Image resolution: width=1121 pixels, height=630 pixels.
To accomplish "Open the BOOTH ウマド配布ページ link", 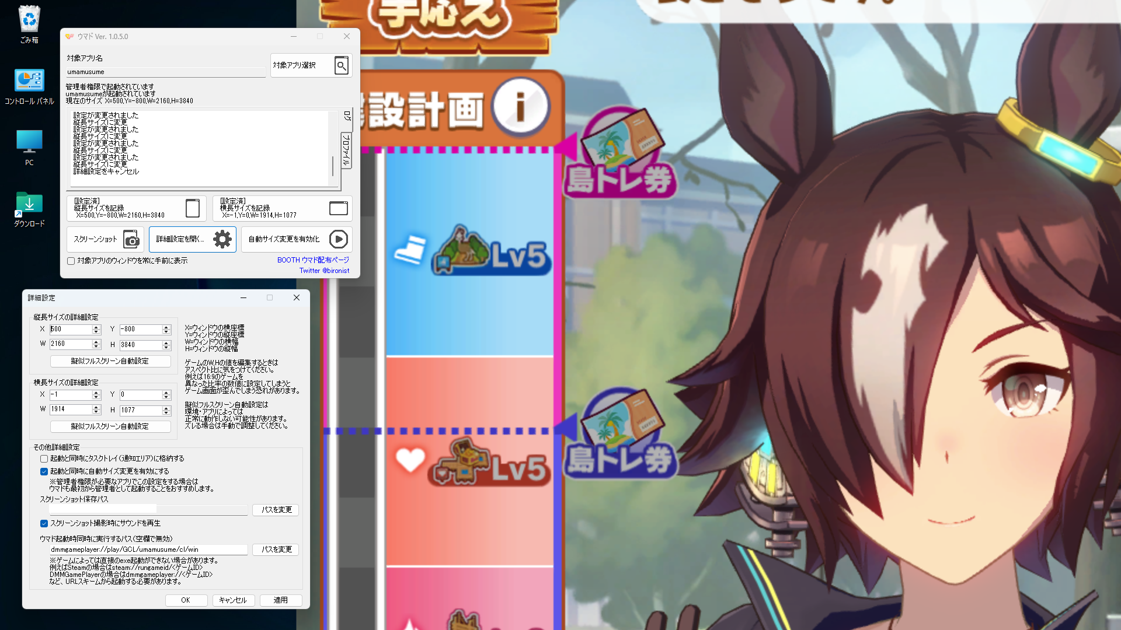I will tap(313, 260).
